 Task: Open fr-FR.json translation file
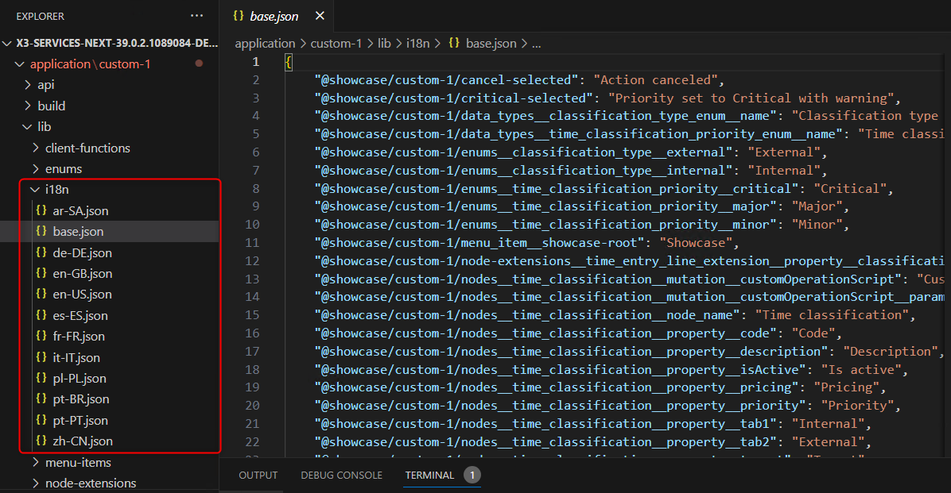[x=79, y=336]
